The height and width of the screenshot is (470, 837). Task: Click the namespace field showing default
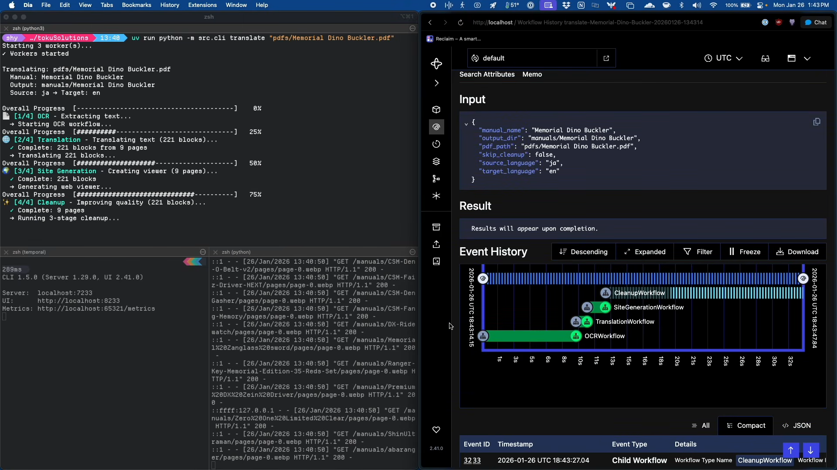click(x=532, y=58)
